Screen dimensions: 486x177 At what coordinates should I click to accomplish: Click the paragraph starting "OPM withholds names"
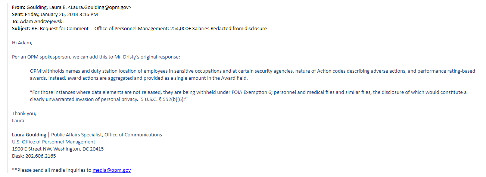click(x=253, y=75)
